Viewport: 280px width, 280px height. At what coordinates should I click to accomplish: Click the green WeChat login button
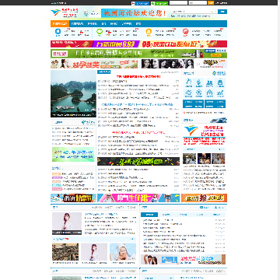tap(159, 3)
